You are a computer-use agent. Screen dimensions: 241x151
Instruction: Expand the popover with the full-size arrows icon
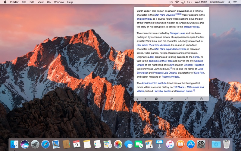click(x=186, y=99)
